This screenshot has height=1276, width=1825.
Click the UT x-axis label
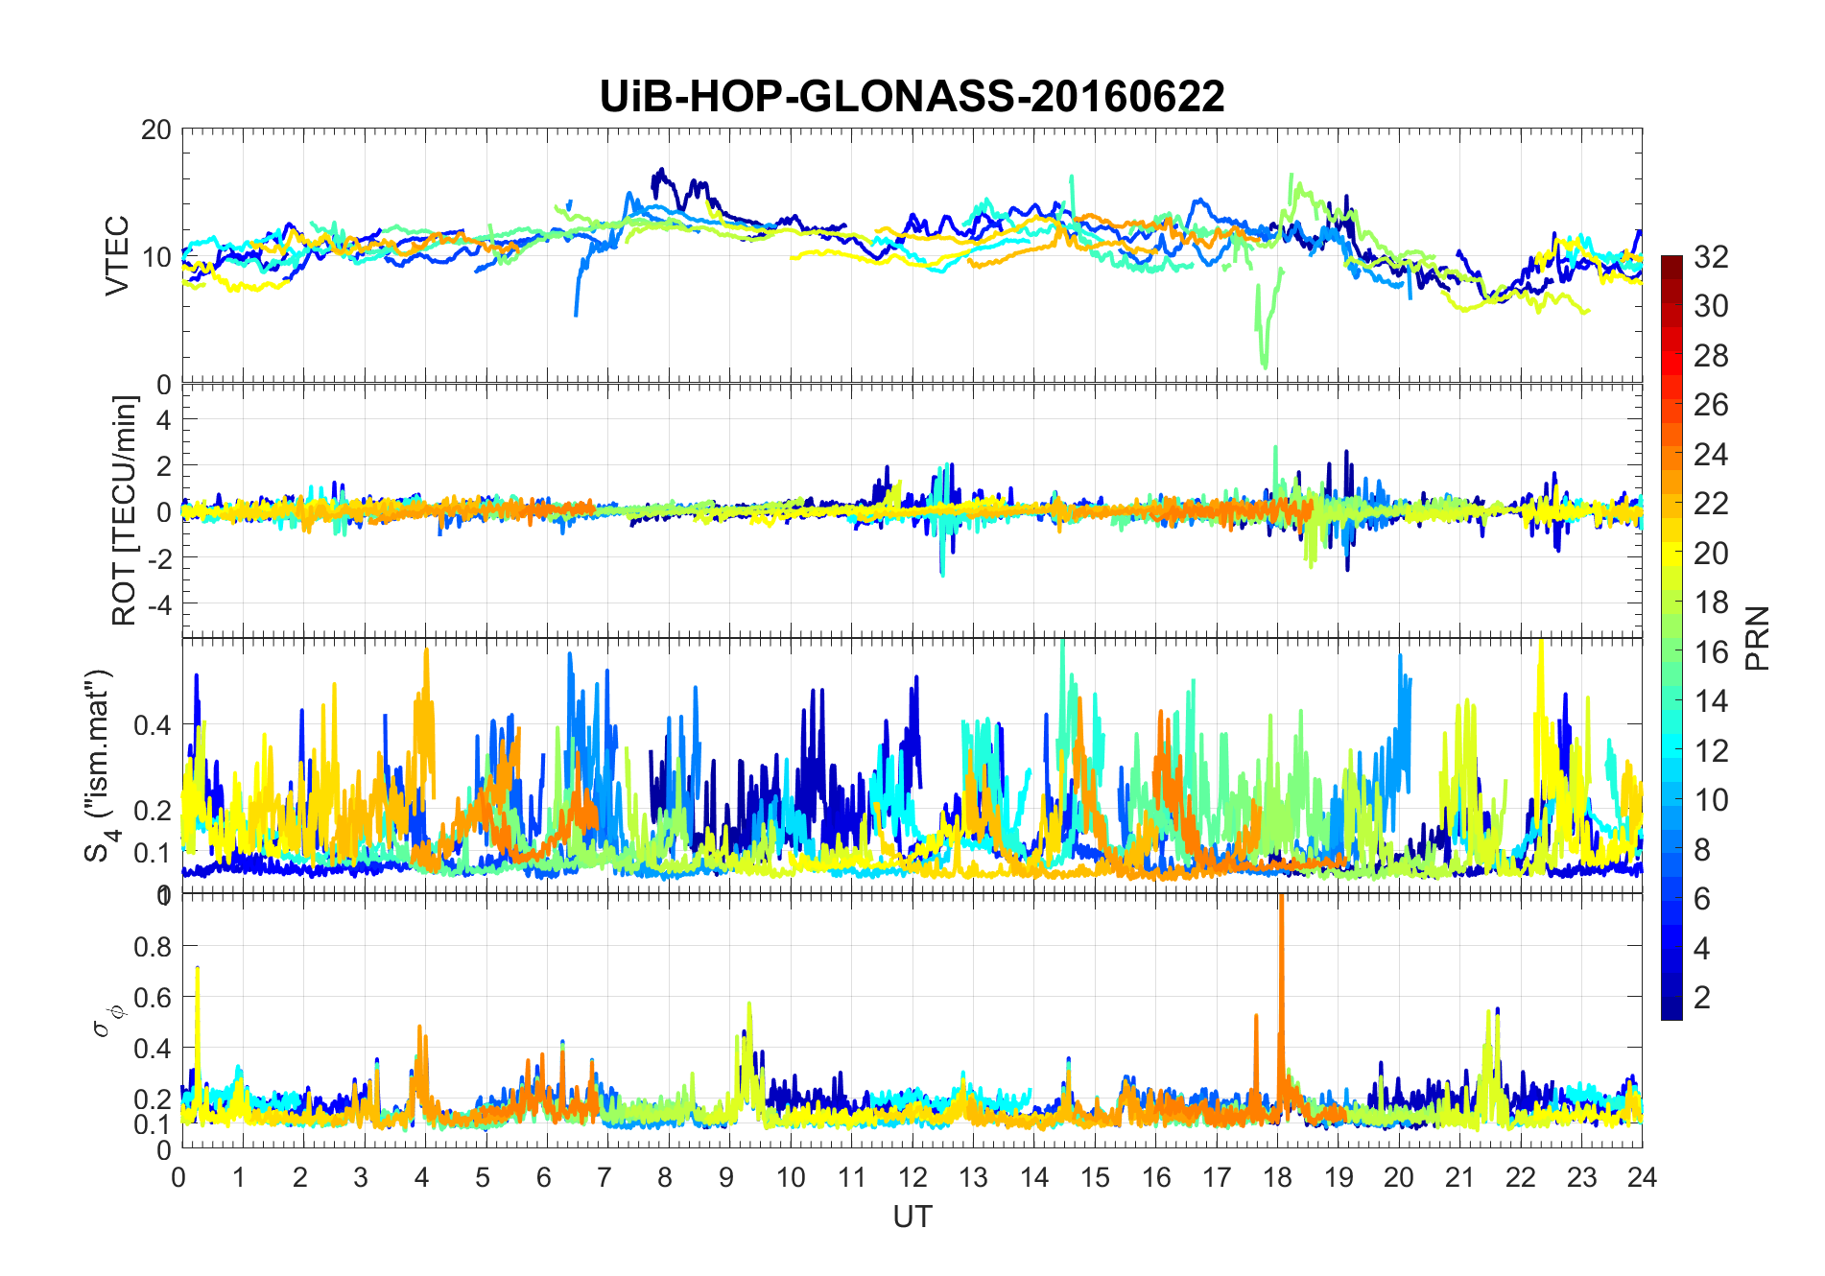click(x=912, y=1217)
